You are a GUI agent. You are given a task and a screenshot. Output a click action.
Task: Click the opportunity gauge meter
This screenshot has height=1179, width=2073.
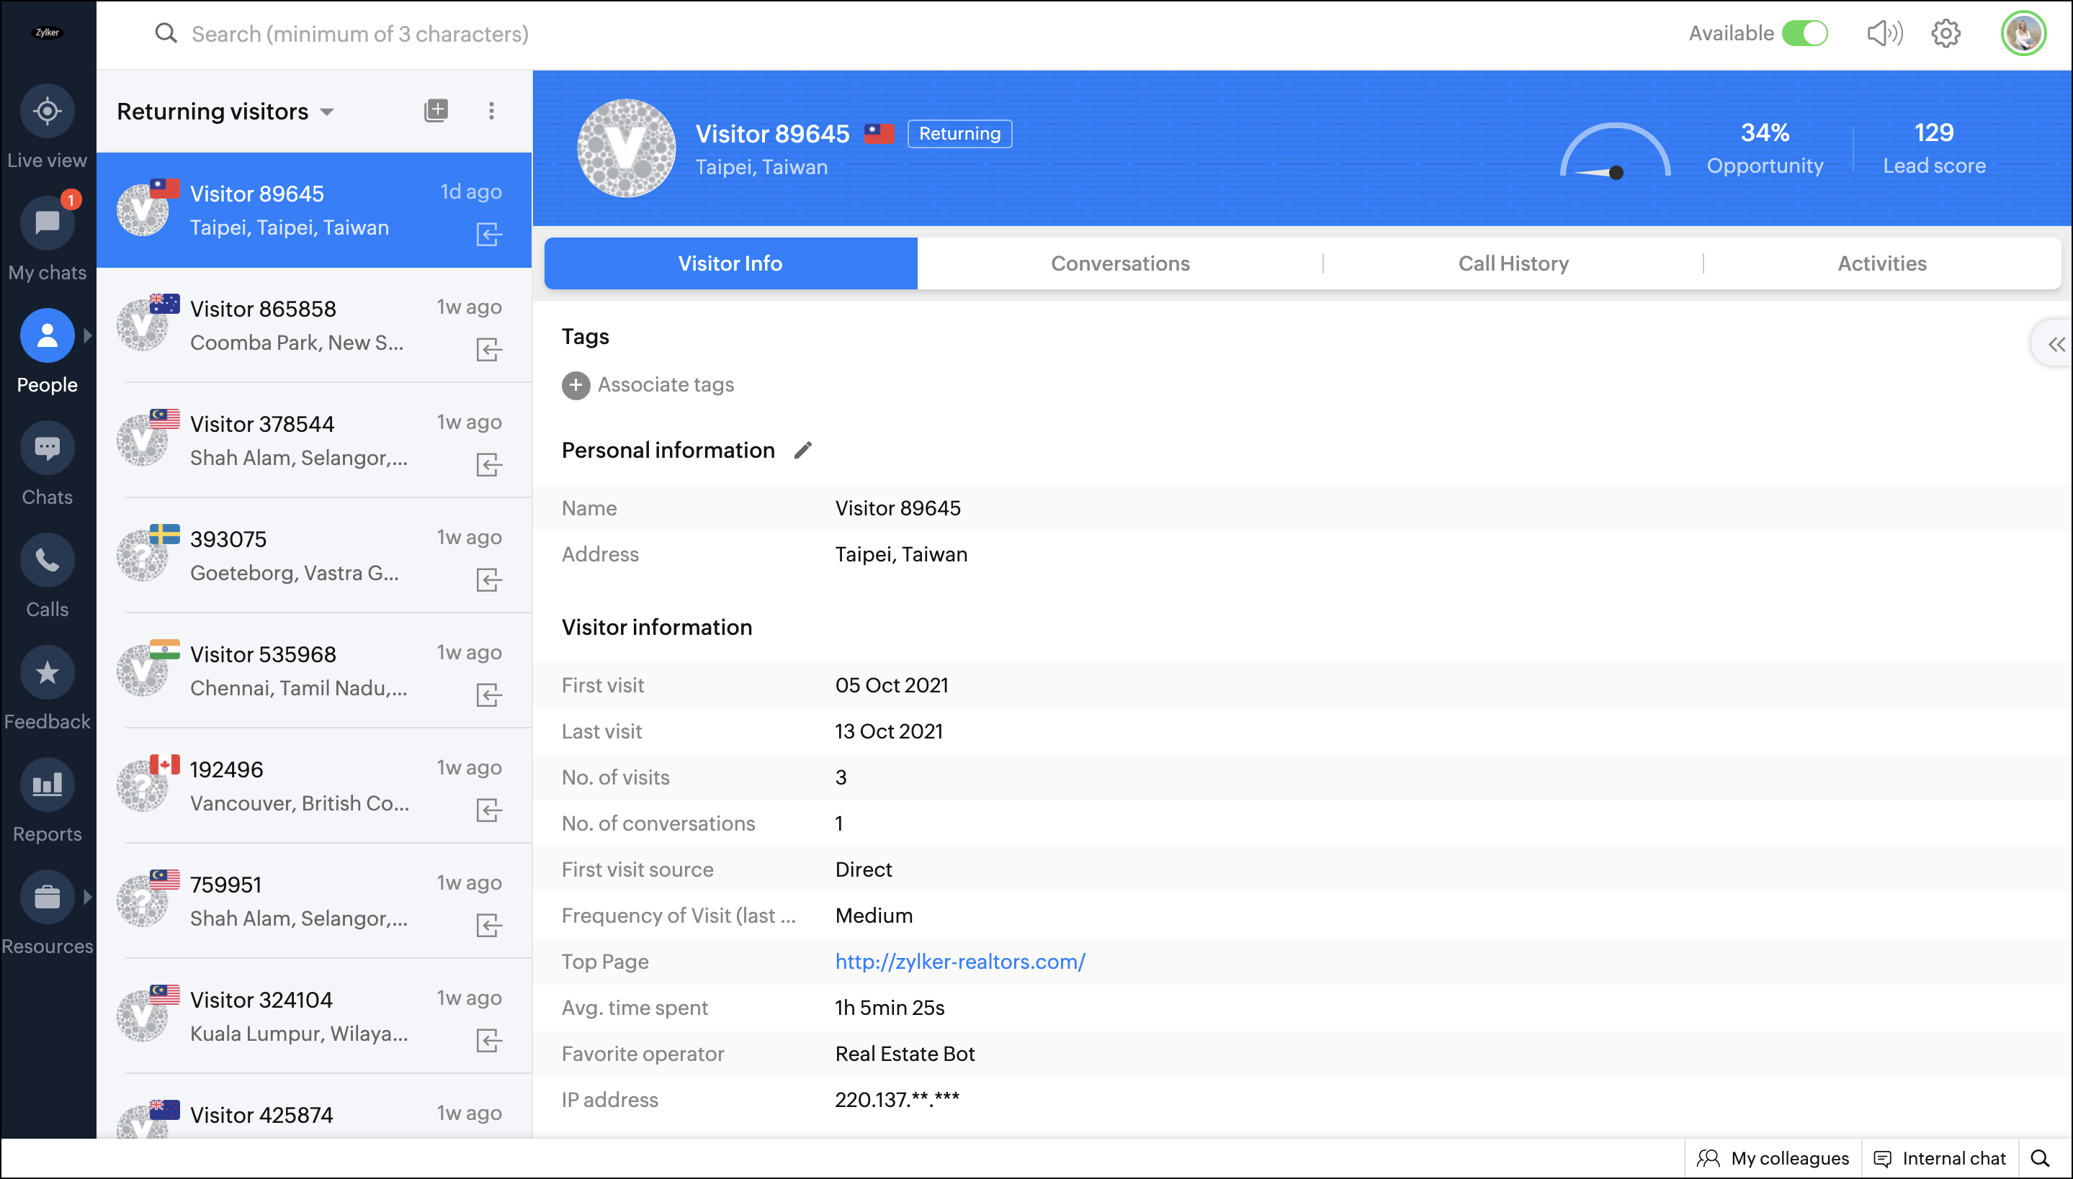point(1614,151)
